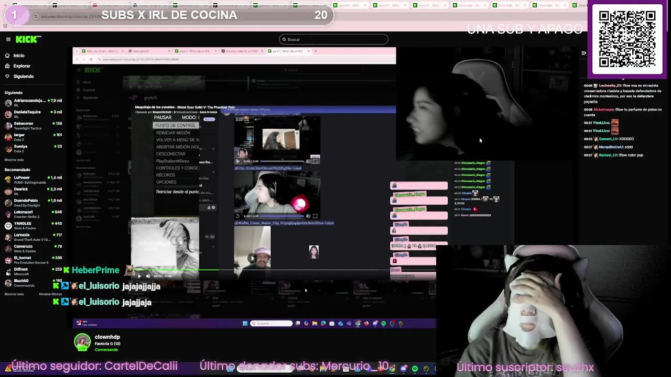Image resolution: width=671 pixels, height=377 pixels.
Task: Click the Siguiendo heart icon
Action: (x=7, y=76)
